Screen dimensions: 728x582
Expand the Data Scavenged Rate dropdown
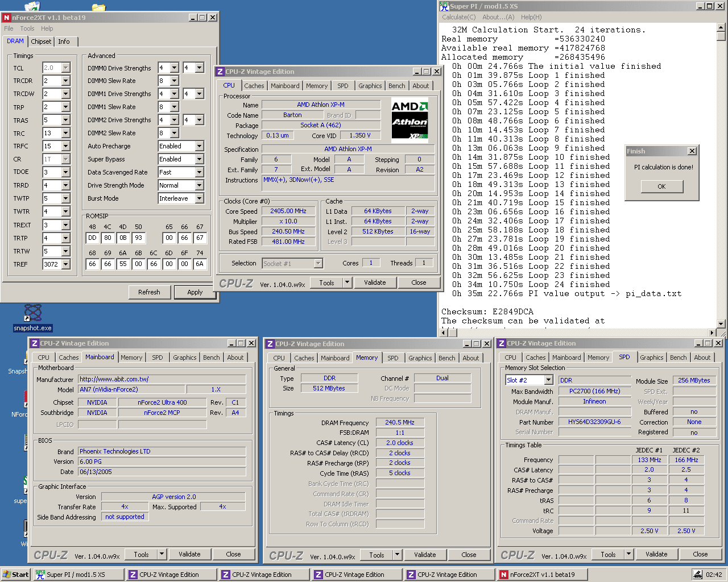(x=200, y=172)
